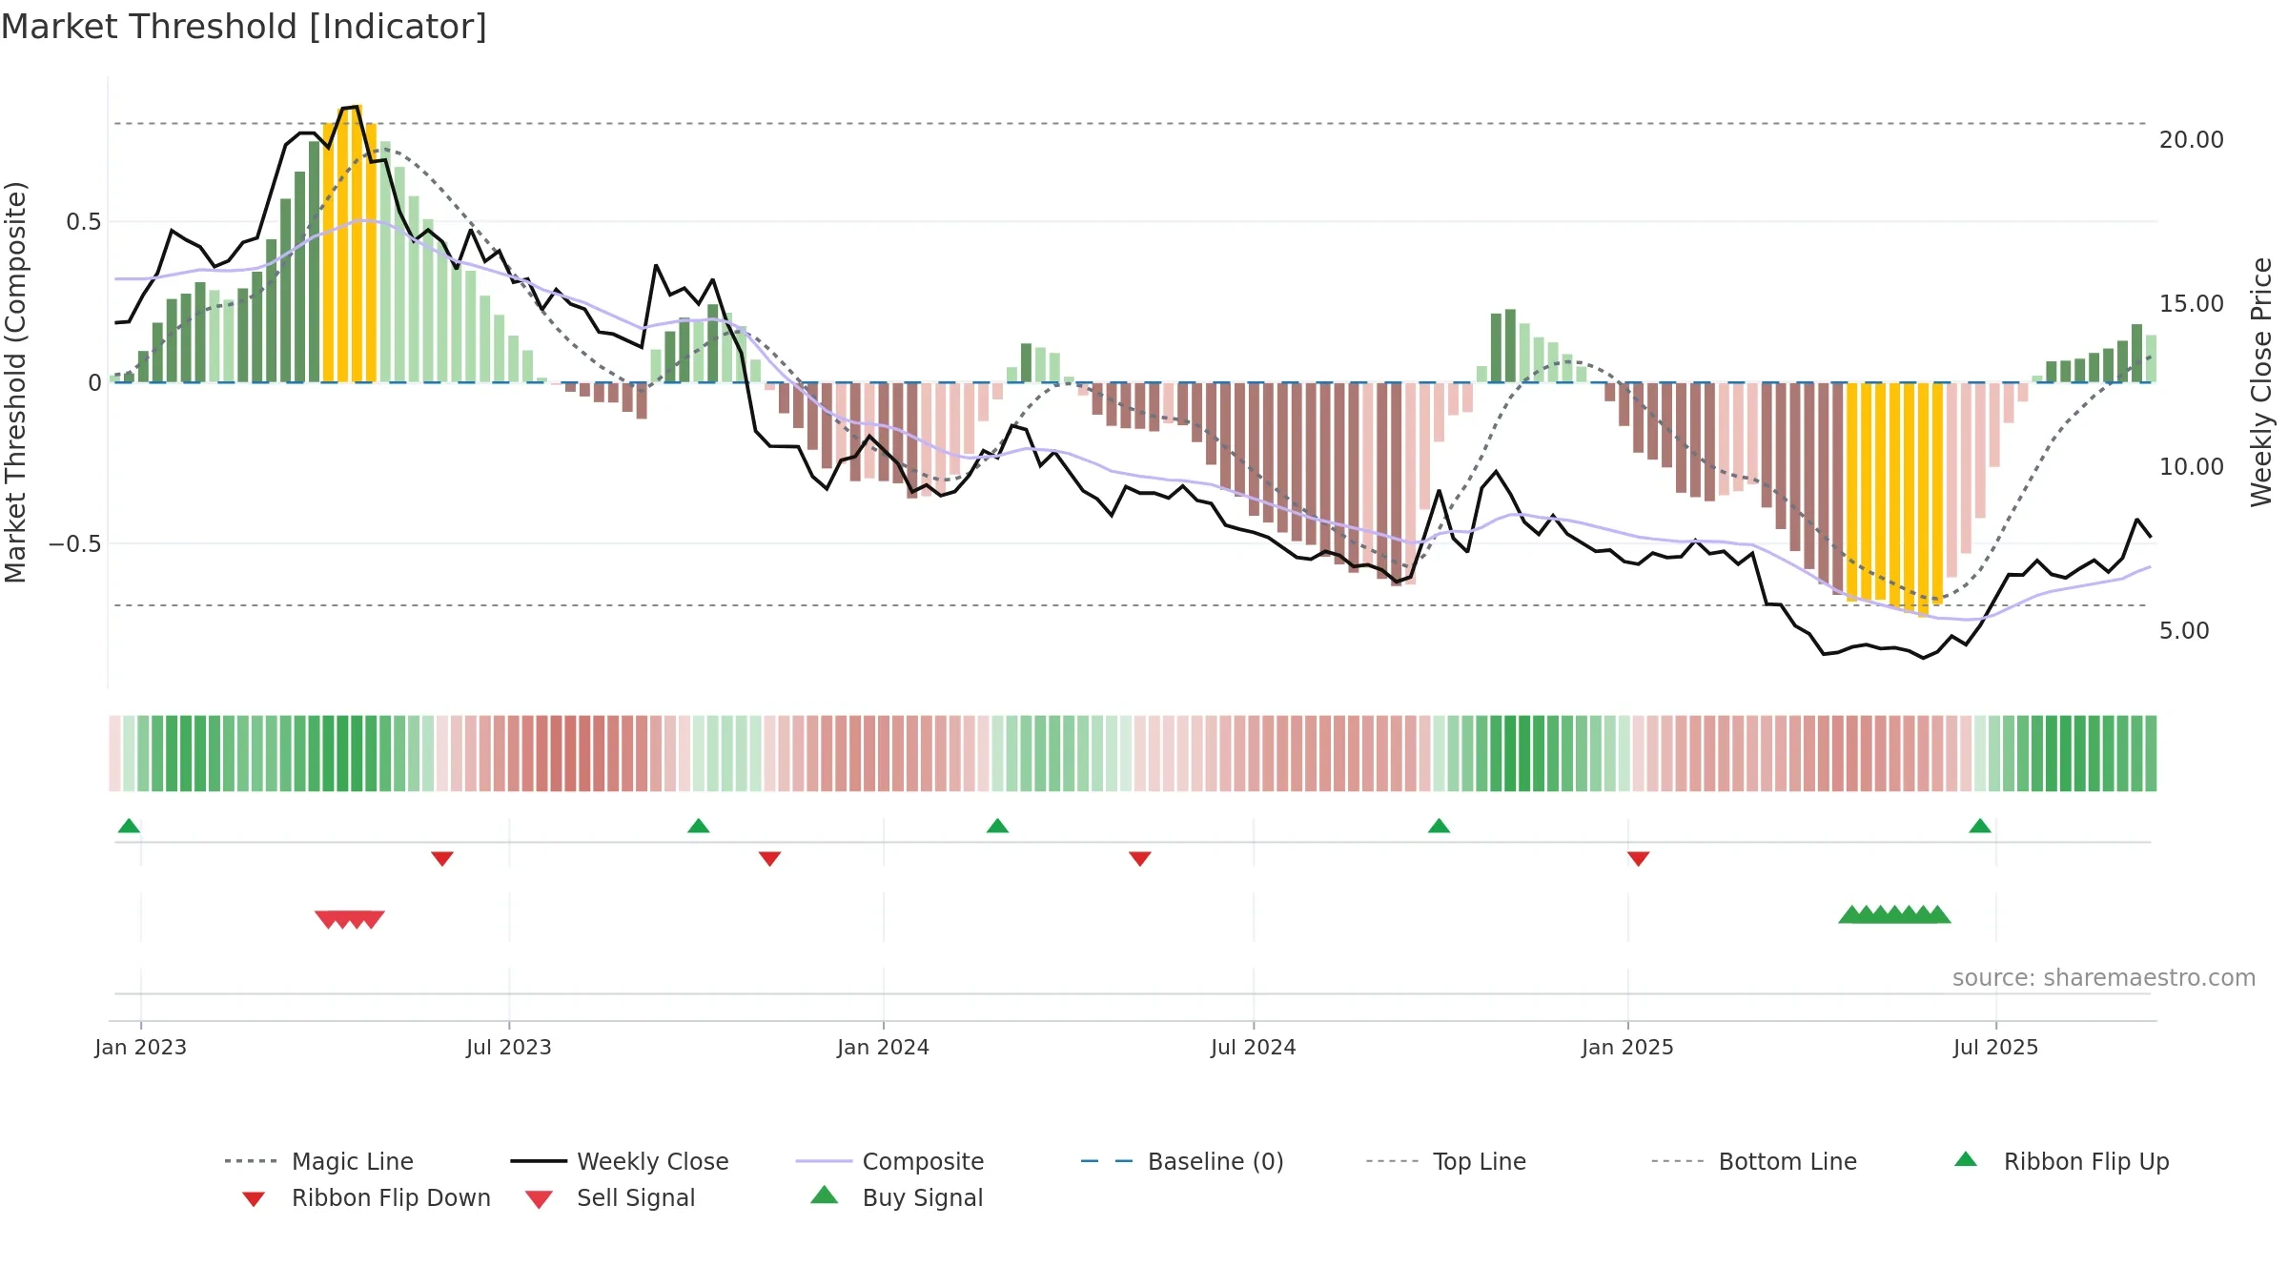
Task: Click the 10.00 price axis label
Action: click(2191, 467)
